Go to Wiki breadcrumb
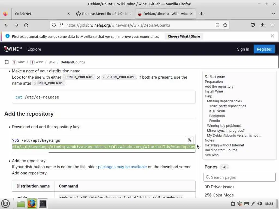Image resolution: width=279 pixels, height=209 pixels. [x=52, y=62]
